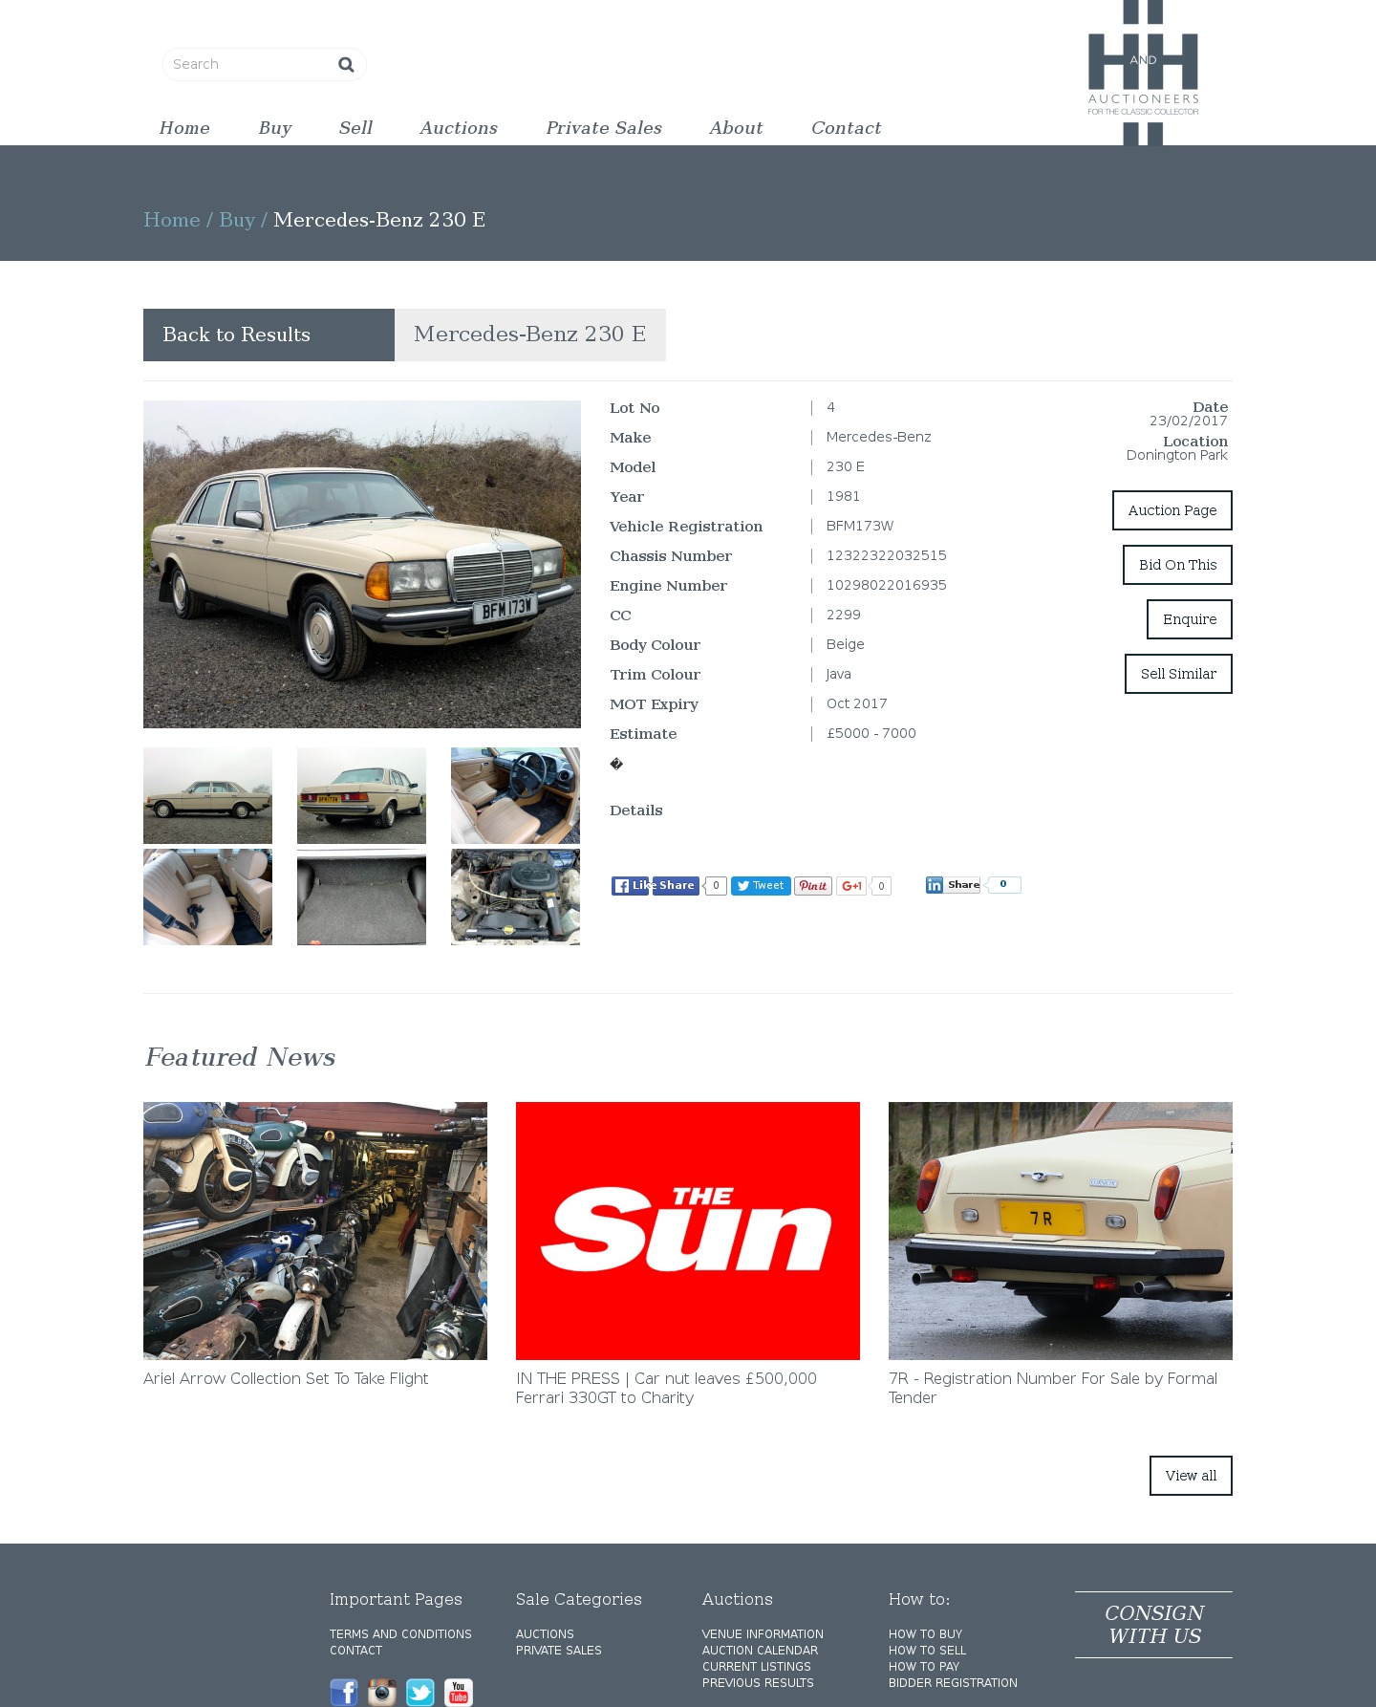This screenshot has width=1376, height=1707.
Task: Open 7R Registration Number tender article link
Action: click(1053, 1388)
